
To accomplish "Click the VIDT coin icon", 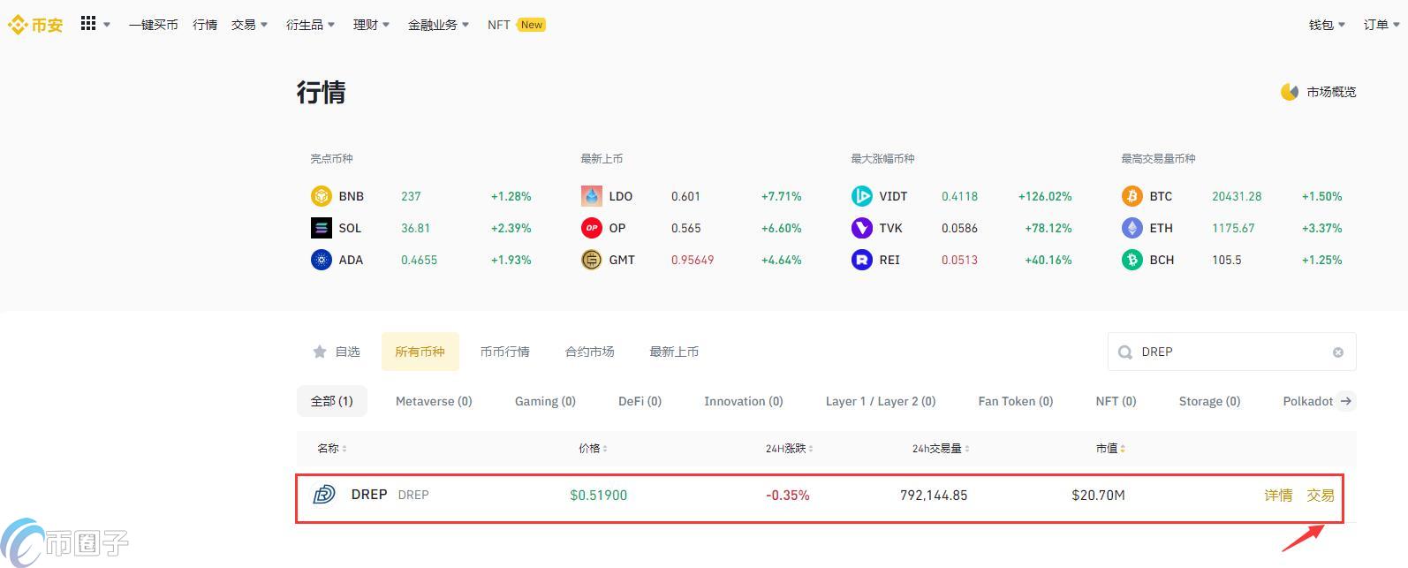I will (x=861, y=196).
